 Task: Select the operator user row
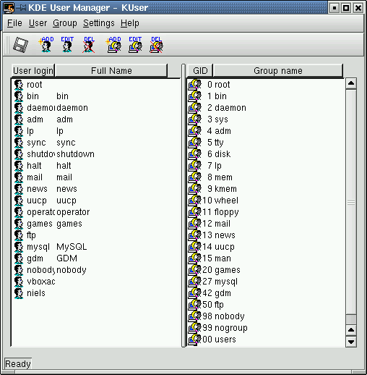(96, 212)
